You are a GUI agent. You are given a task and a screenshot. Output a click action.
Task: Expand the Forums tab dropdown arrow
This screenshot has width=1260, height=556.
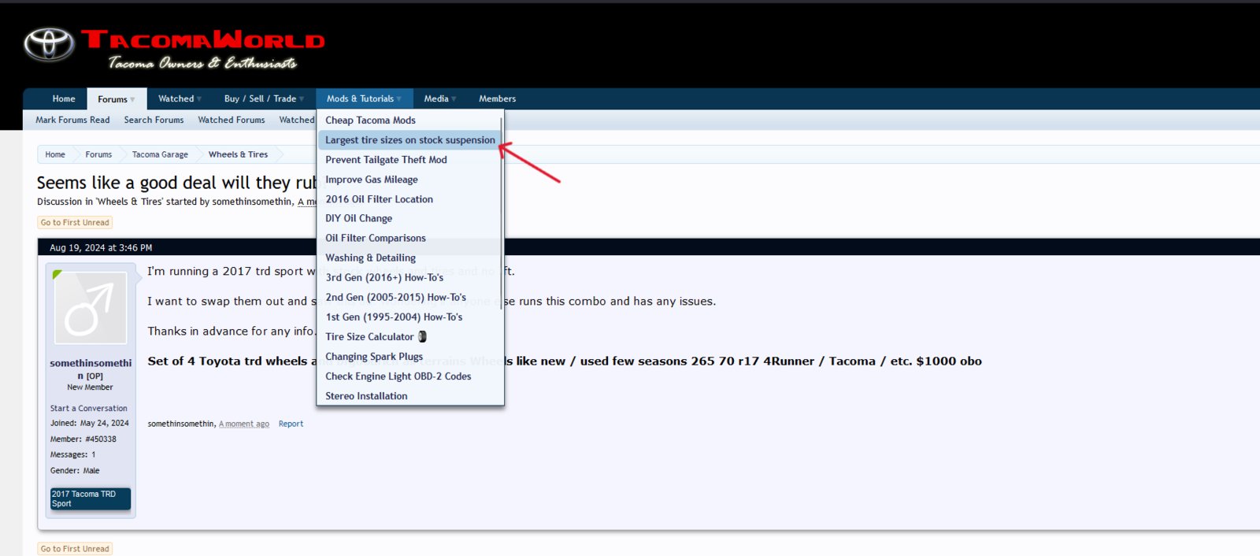pyautogui.click(x=132, y=99)
